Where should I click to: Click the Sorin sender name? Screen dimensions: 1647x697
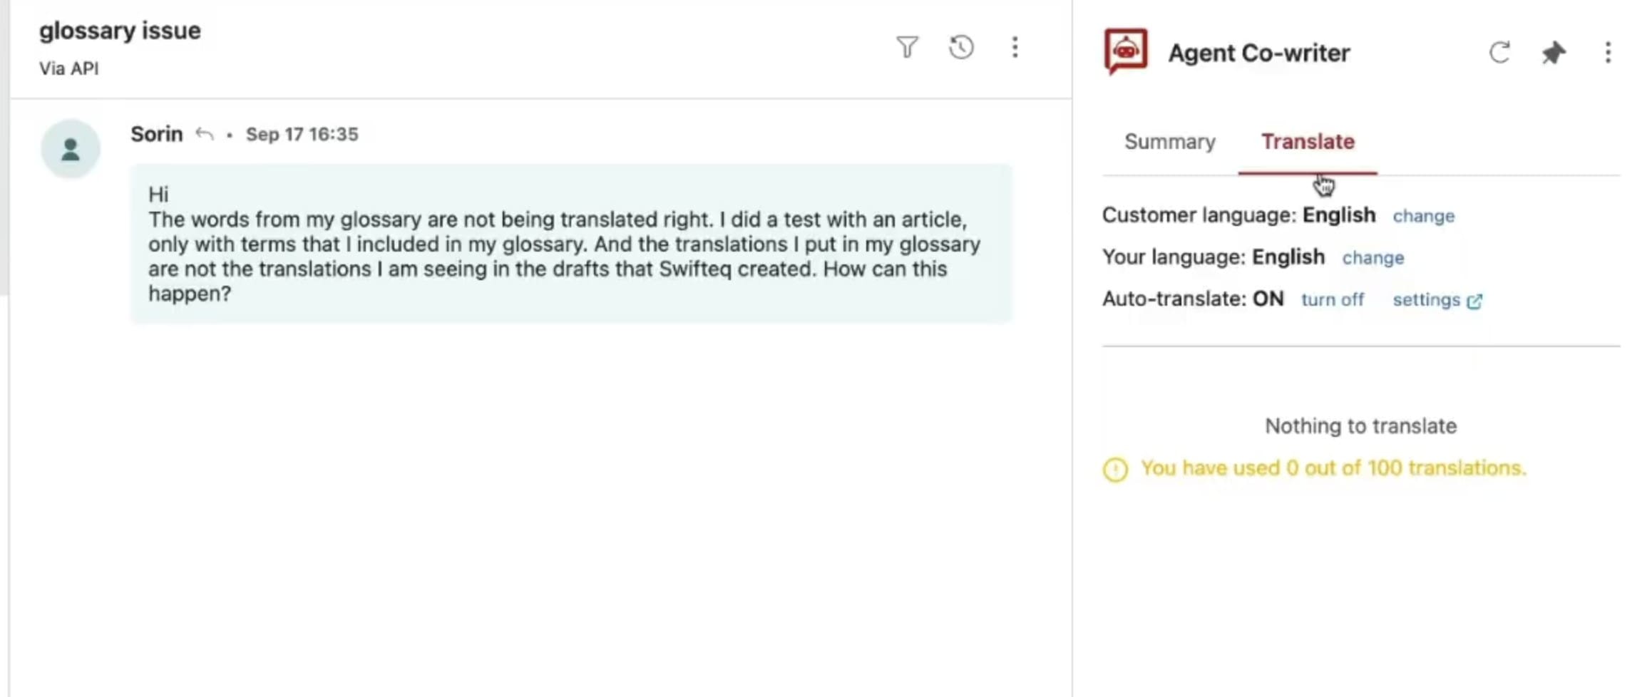point(156,134)
